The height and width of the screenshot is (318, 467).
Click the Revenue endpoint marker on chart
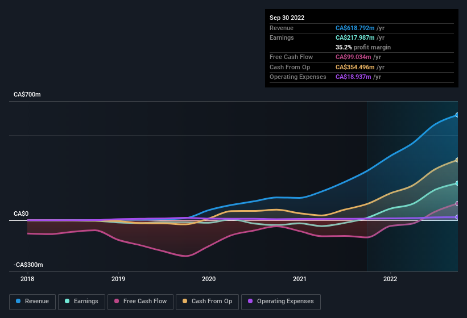(457, 115)
